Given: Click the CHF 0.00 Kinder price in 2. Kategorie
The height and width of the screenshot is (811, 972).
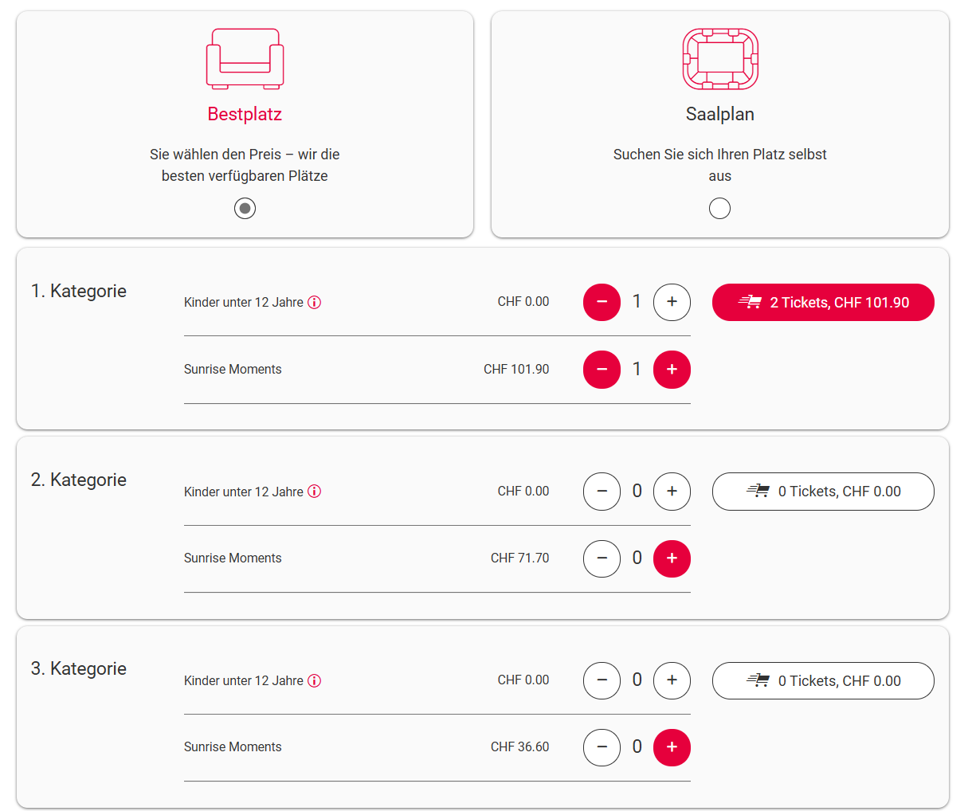Looking at the screenshot, I should (x=523, y=491).
